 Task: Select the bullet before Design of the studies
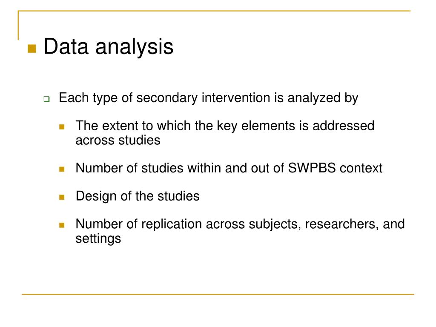[x=62, y=197]
